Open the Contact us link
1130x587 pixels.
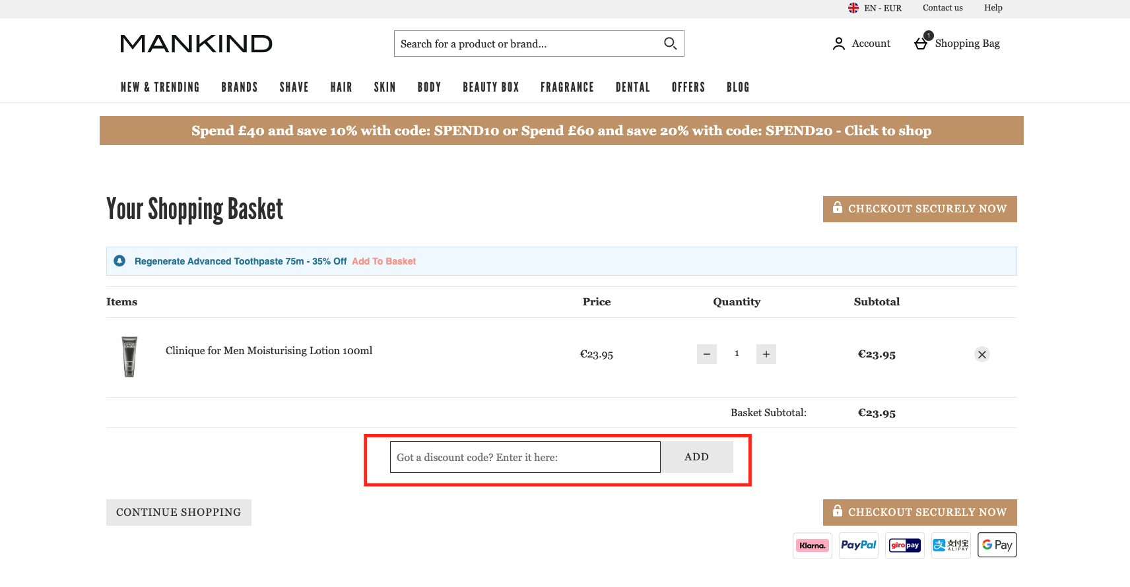point(943,8)
